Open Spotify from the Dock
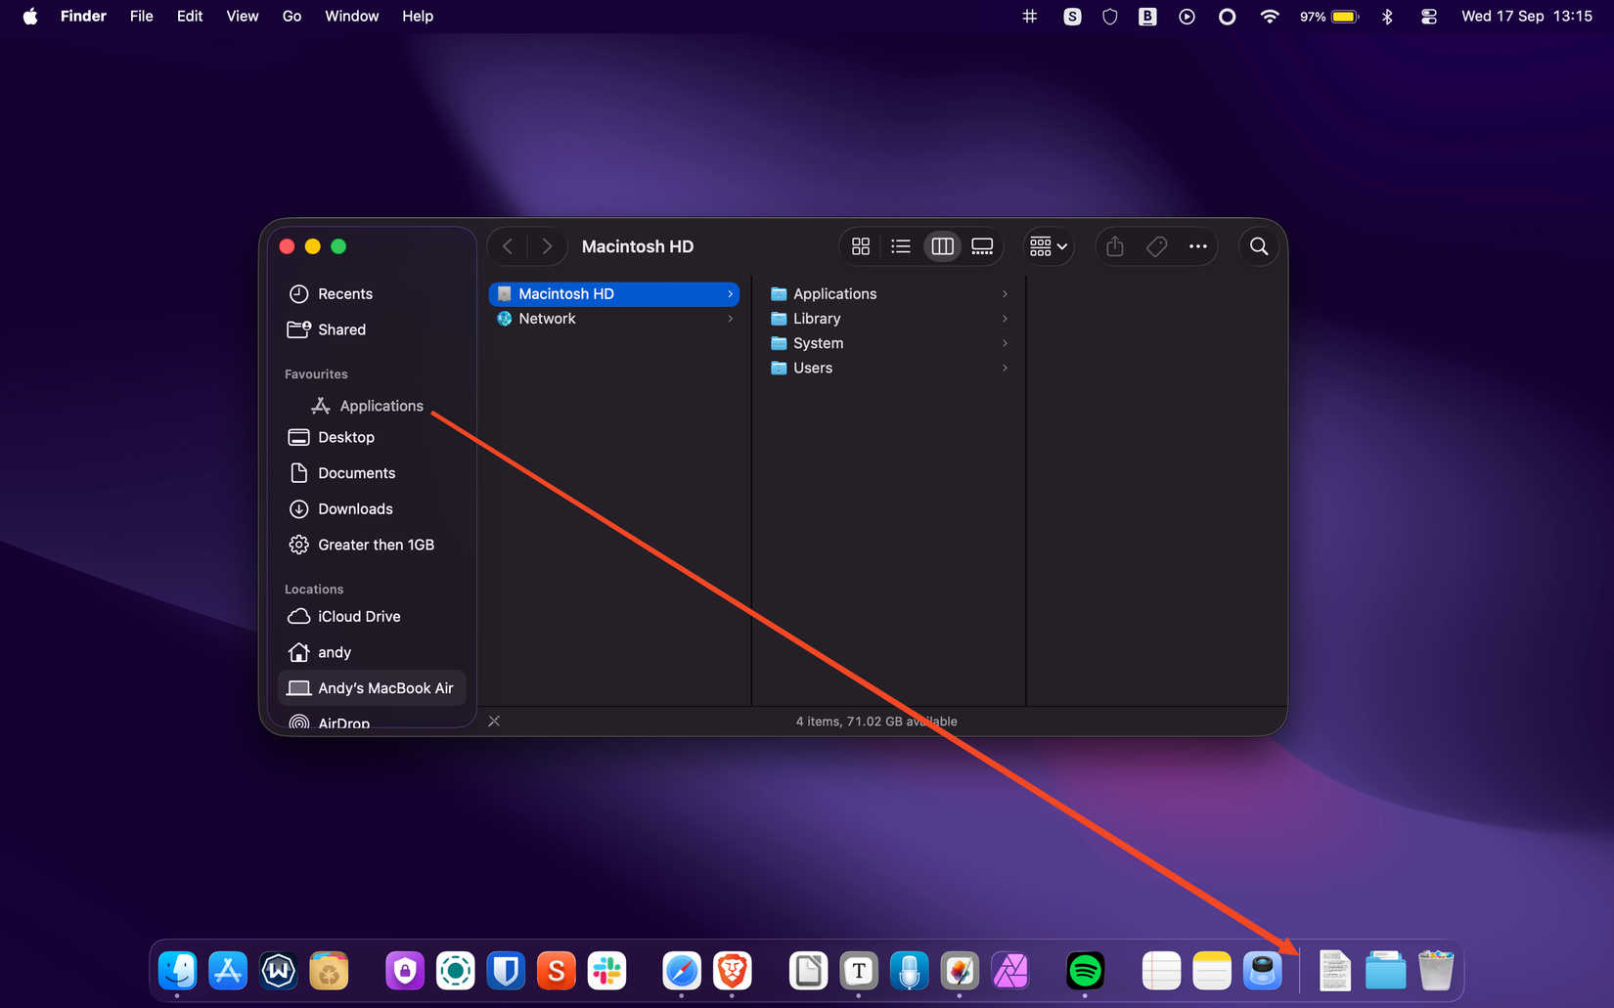Screen dimensions: 1614x1008 click(1085, 971)
